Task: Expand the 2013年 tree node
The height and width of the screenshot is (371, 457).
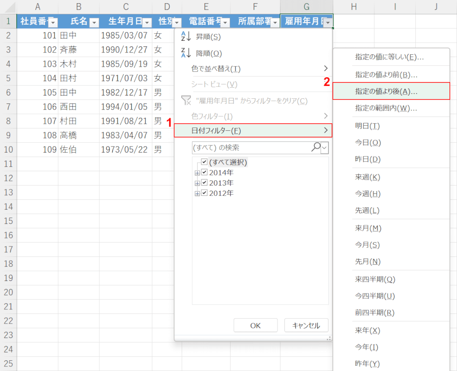Action: pyautogui.click(x=197, y=183)
